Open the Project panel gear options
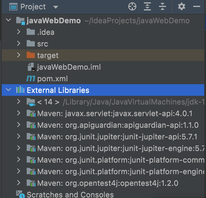Screen dimensions: 206x198 [x=182, y=6]
